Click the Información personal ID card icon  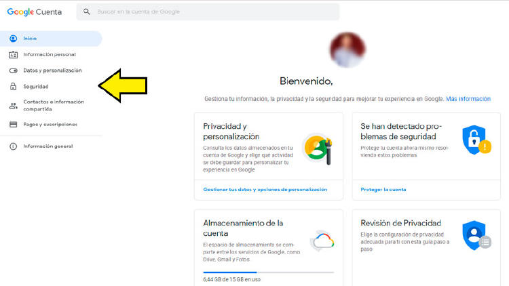click(x=13, y=54)
